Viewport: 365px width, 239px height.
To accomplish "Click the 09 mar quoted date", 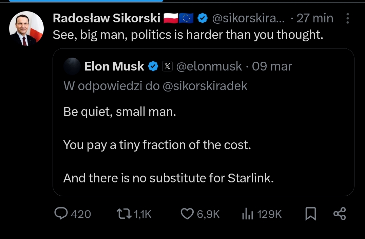I will 272,66.
